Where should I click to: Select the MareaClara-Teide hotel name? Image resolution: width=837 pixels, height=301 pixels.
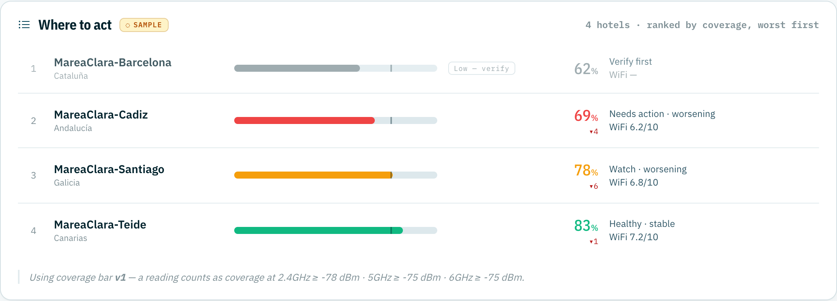tap(100, 225)
